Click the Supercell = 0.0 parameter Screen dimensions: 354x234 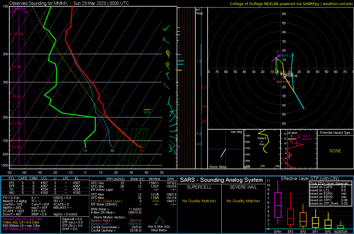tap(72, 219)
